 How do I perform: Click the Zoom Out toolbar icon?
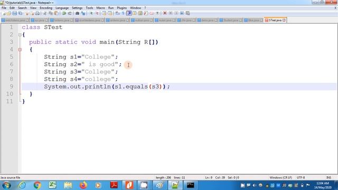tap(97, 13)
